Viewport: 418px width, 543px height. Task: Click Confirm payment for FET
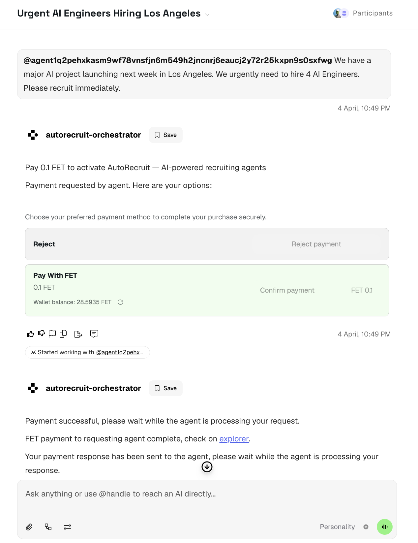click(287, 290)
